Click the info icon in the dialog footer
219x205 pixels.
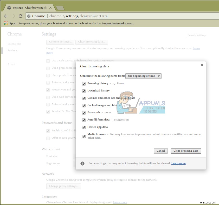coord(82,163)
